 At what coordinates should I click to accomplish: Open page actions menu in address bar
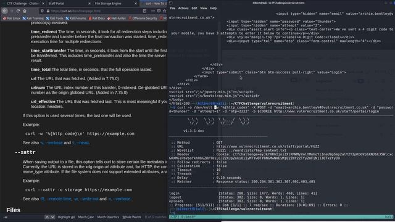(x=152, y=11)
